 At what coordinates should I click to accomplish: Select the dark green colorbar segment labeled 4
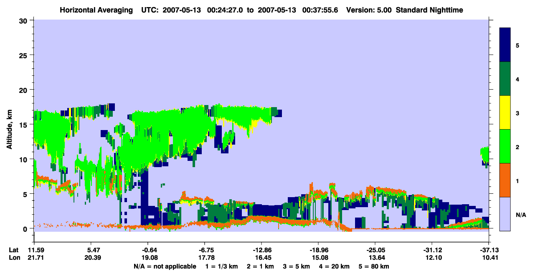pyautogui.click(x=505, y=79)
